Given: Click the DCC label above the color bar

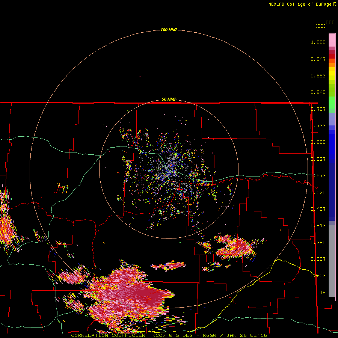Looking at the screenshot, I should (x=330, y=23).
